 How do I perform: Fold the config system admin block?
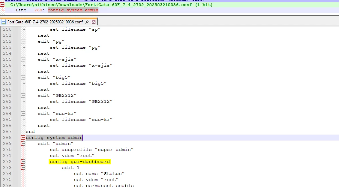pyautogui.click(x=23, y=138)
